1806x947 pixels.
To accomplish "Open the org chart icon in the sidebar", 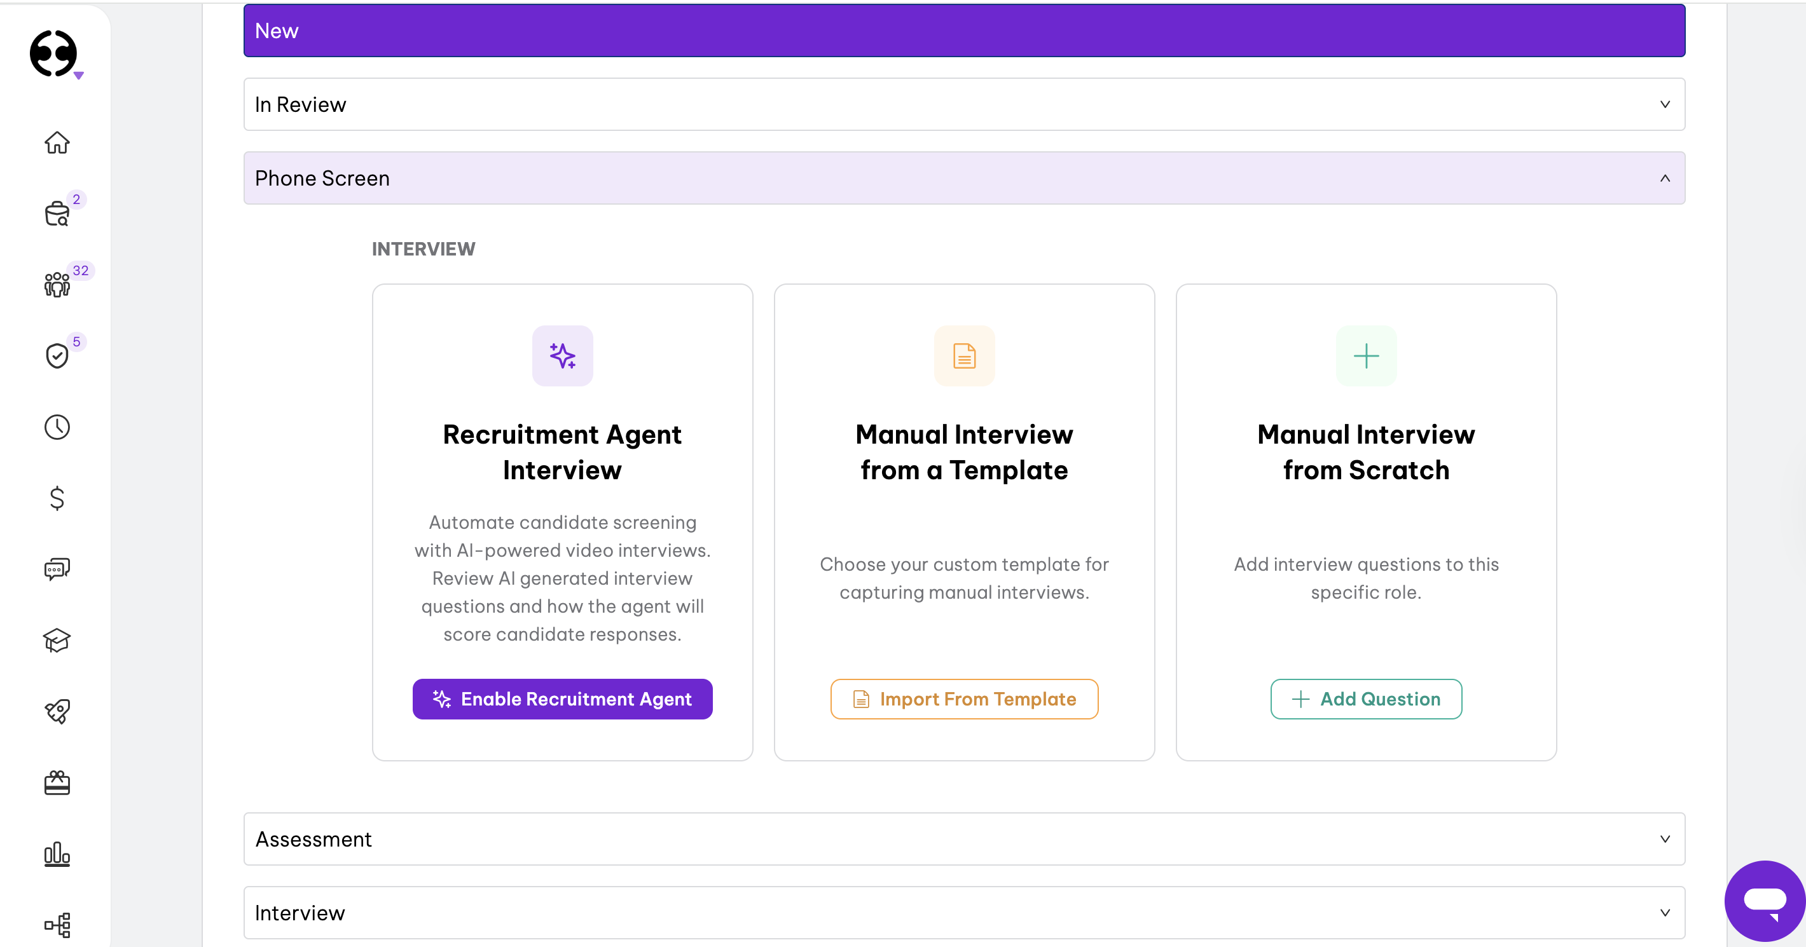I will [57, 925].
